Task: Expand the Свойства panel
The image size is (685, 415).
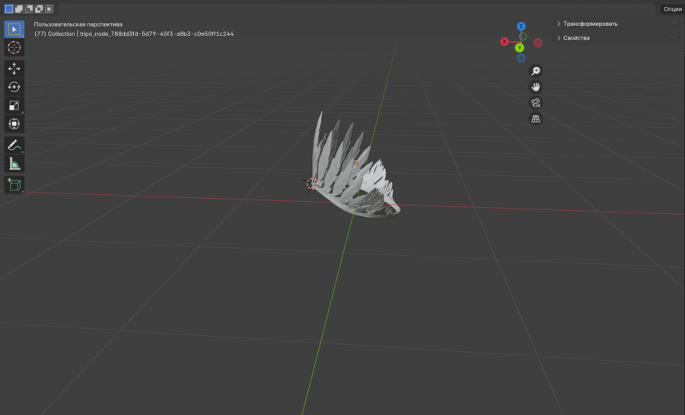Action: 575,38
